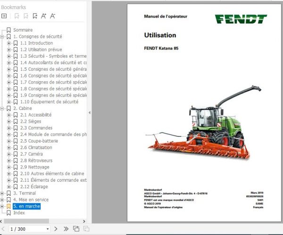Open the page number dropdown arrow
The width and height of the screenshot is (283, 235).
point(48,229)
